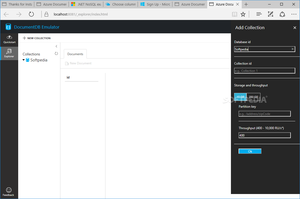Screen dimensions: 300x199
Task: Click the site lock icon in address bar
Action: click(46, 14)
